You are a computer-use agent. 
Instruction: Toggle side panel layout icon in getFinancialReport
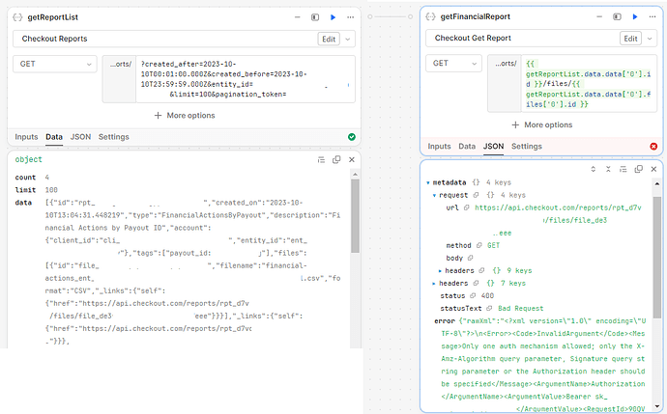point(617,16)
